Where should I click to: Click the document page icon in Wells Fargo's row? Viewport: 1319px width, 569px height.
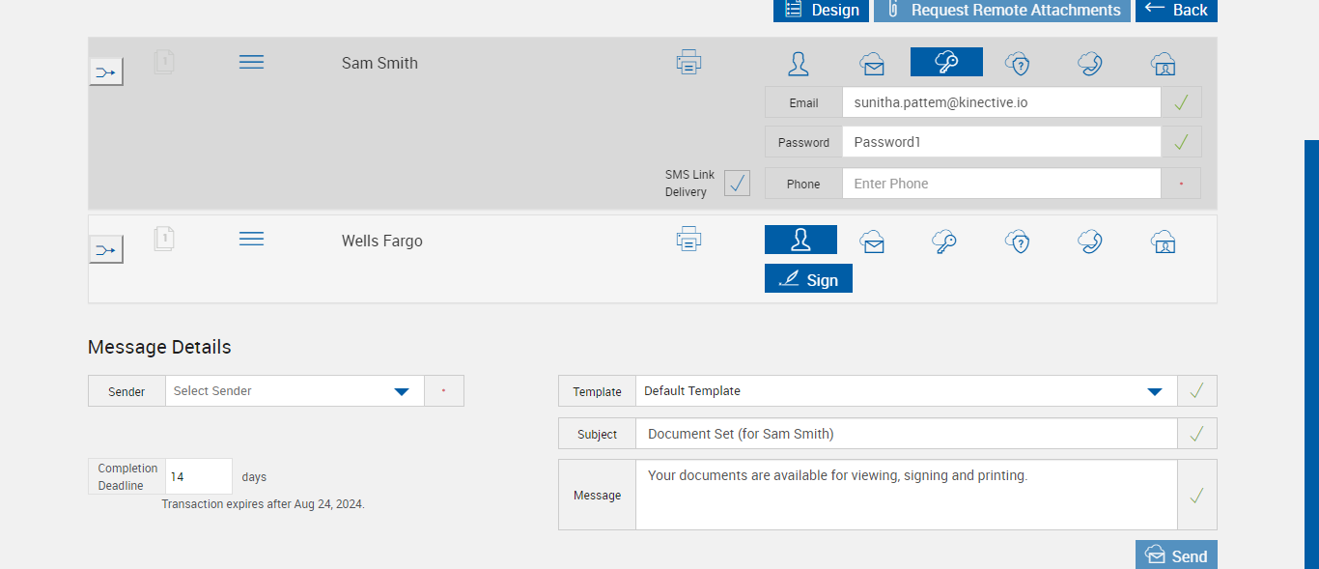tap(164, 239)
